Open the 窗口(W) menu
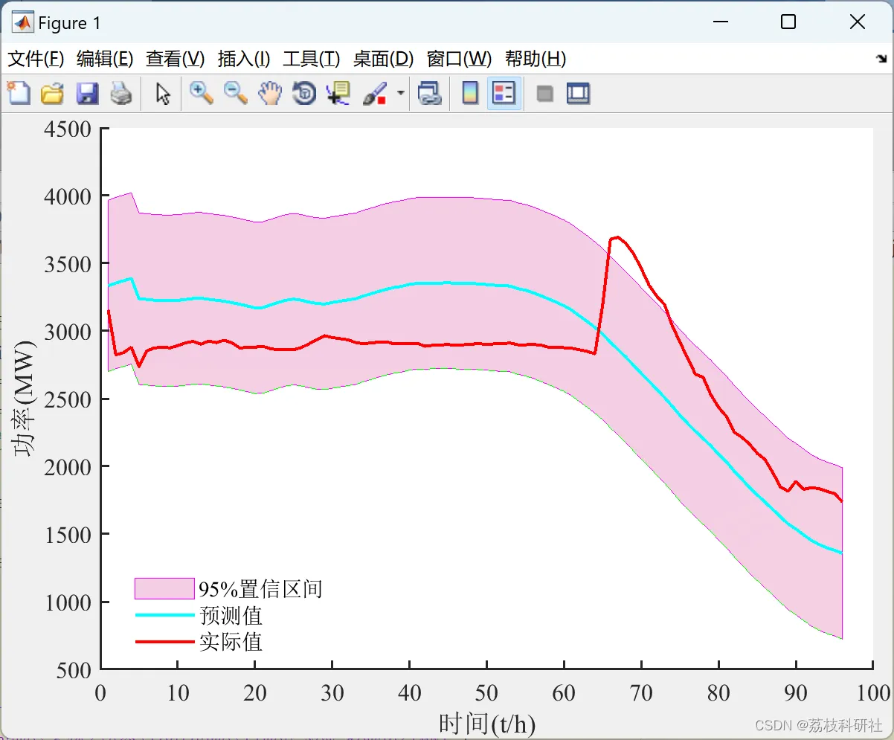Viewport: 894px width, 740px height. pyautogui.click(x=459, y=59)
